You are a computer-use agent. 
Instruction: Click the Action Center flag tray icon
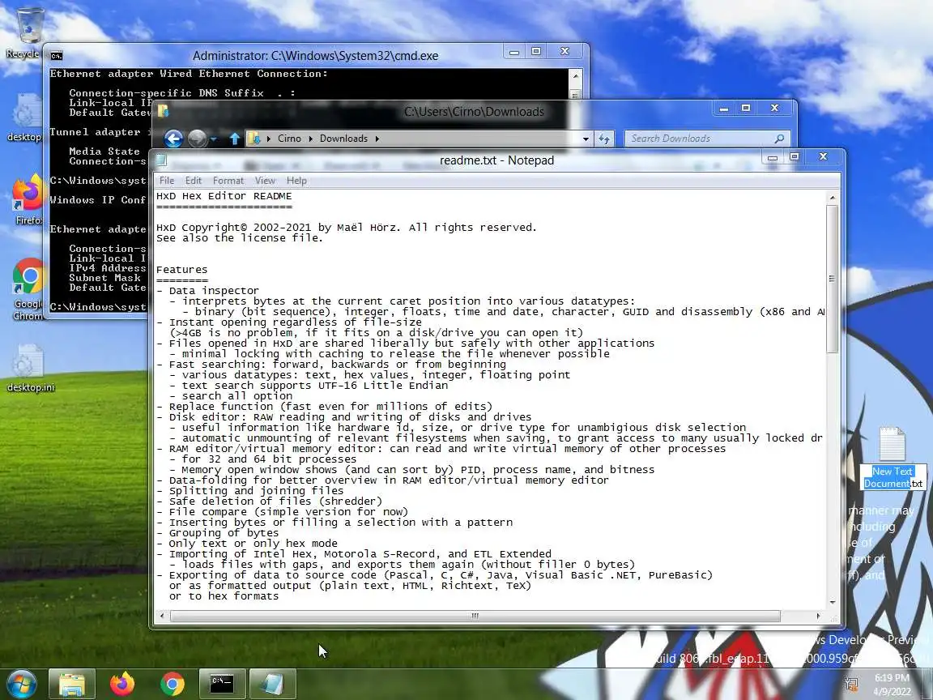tap(851, 685)
